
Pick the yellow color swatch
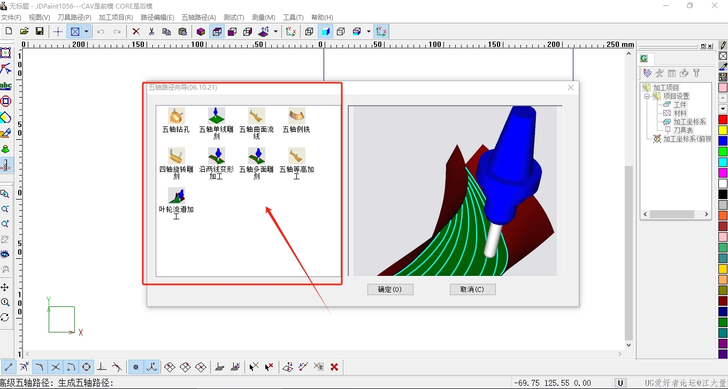pyautogui.click(x=723, y=130)
